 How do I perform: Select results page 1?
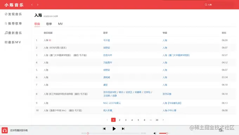113,120
